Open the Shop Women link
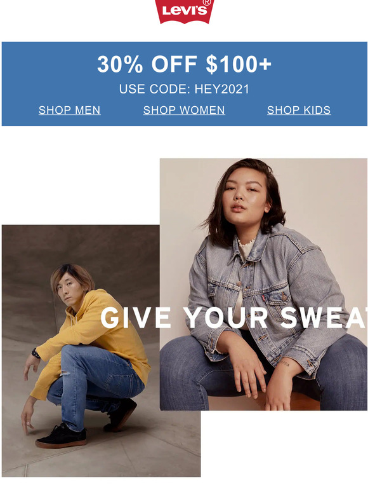 pyautogui.click(x=184, y=110)
